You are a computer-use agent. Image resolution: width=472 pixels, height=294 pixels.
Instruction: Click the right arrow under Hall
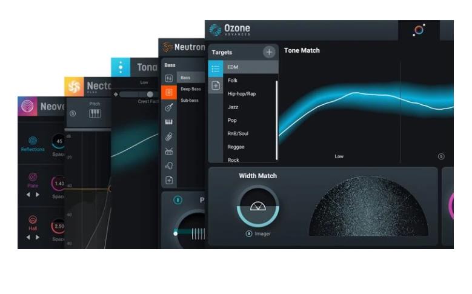[38, 237]
